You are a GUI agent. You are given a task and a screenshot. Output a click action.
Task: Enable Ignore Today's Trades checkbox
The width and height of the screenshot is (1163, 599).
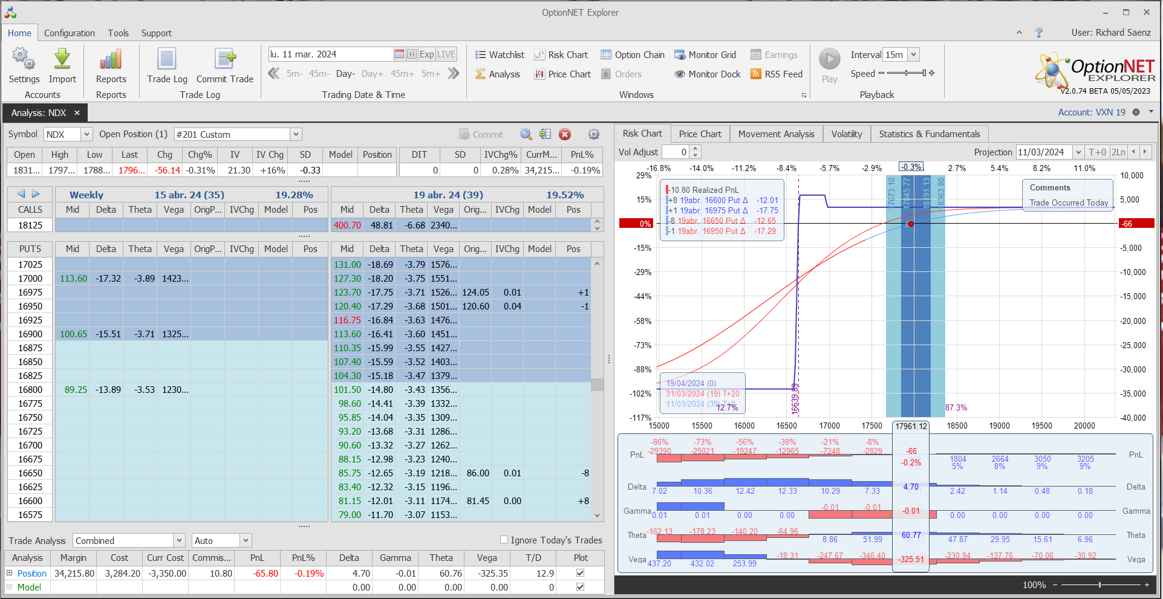[504, 540]
